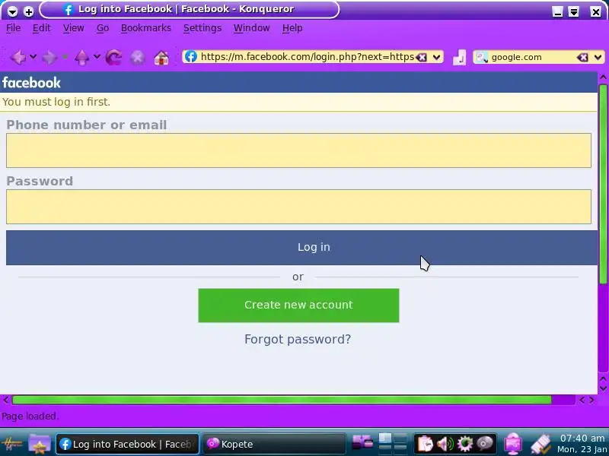Viewport: 609px width, 456px height.
Task: Click the volume speaker tray icon
Action: [x=445, y=444]
